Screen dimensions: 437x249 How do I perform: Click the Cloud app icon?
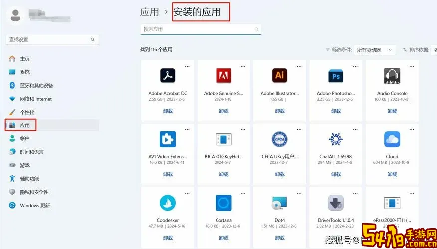click(x=392, y=139)
